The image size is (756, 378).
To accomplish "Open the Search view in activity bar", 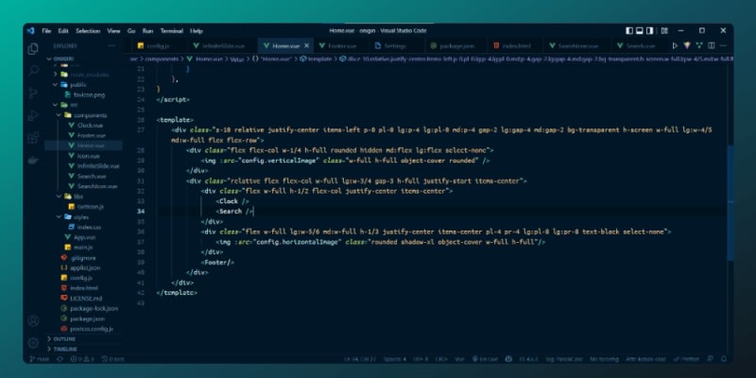I will pos(33,71).
